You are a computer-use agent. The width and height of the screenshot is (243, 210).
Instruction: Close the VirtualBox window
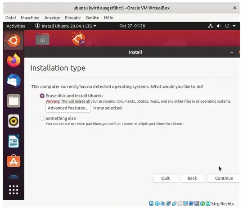click(x=234, y=8)
